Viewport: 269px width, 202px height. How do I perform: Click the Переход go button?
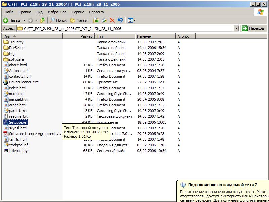253,28
